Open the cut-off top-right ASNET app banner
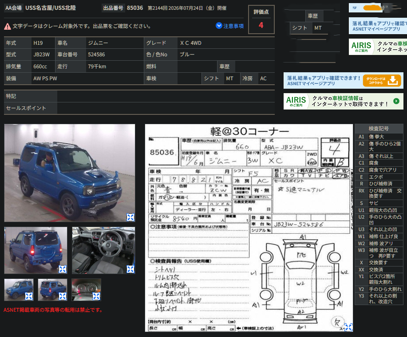The width and height of the screenshot is (407, 337). (x=378, y=26)
